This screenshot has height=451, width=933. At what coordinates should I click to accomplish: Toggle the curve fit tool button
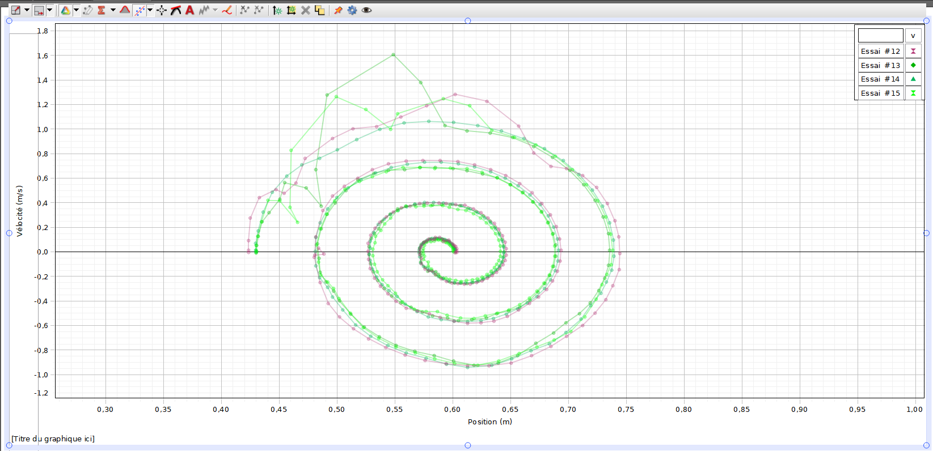[x=140, y=10]
